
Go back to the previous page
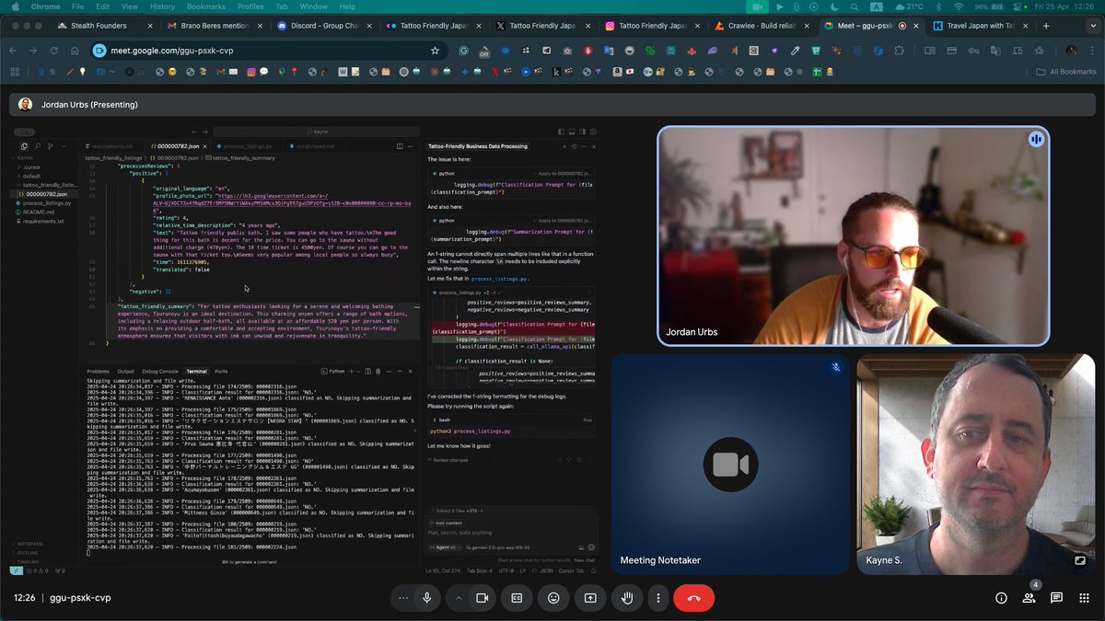tap(13, 51)
